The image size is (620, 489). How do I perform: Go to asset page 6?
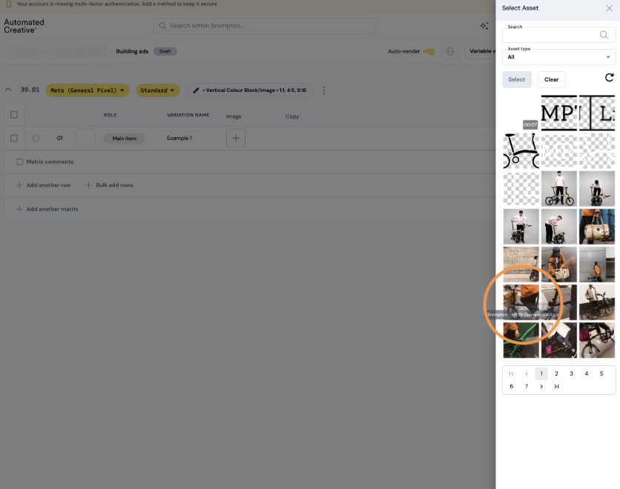pyautogui.click(x=511, y=386)
